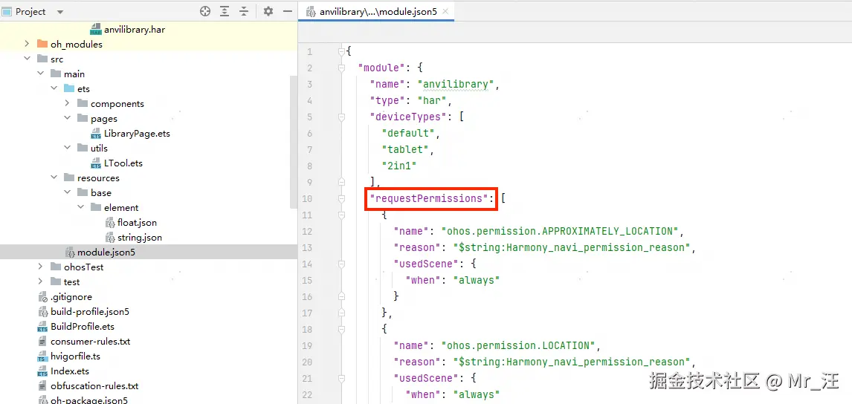This screenshot has height=404, width=852.
Task: Open the Project view dropdown
Action: click(59, 12)
